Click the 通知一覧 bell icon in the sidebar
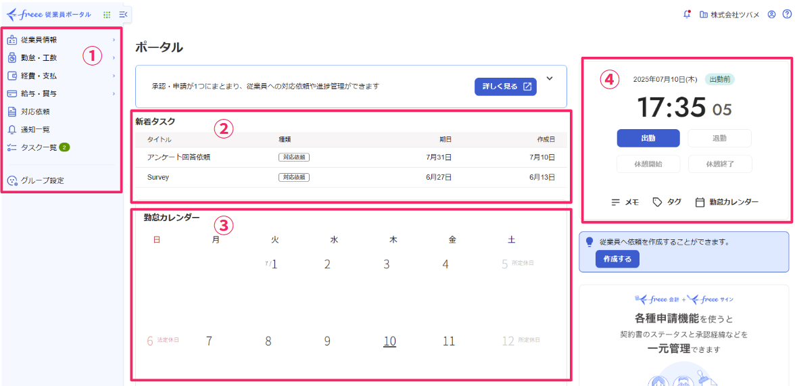Screen dimensions: 795x386 13,130
